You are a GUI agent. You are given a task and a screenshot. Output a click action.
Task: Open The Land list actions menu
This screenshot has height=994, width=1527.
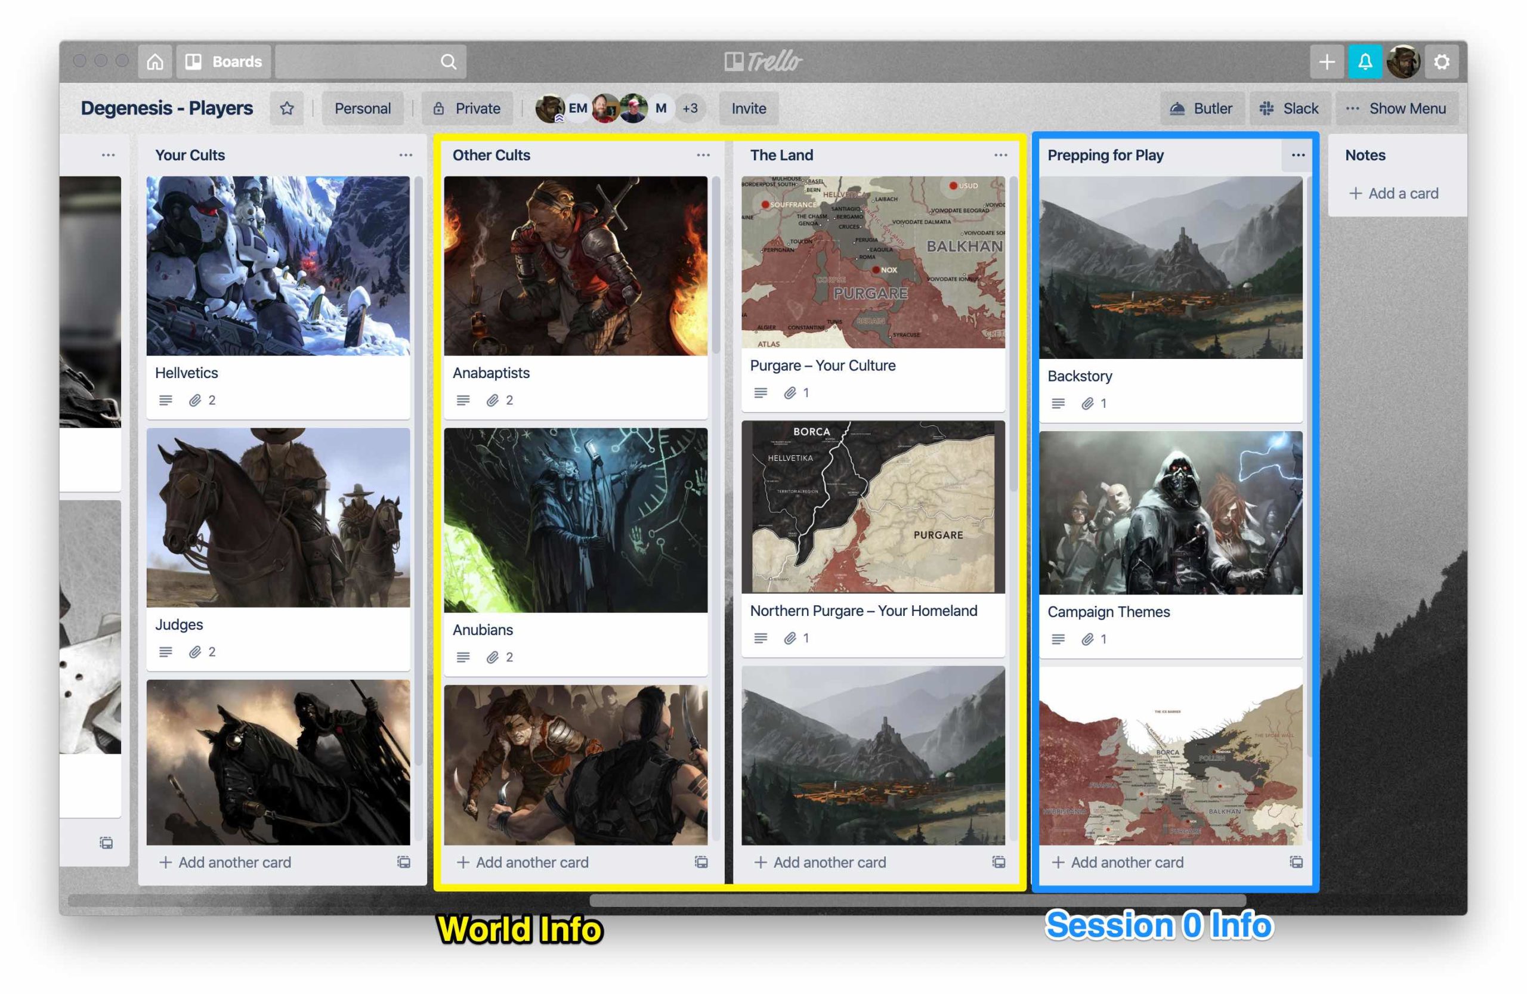coord(1001,155)
